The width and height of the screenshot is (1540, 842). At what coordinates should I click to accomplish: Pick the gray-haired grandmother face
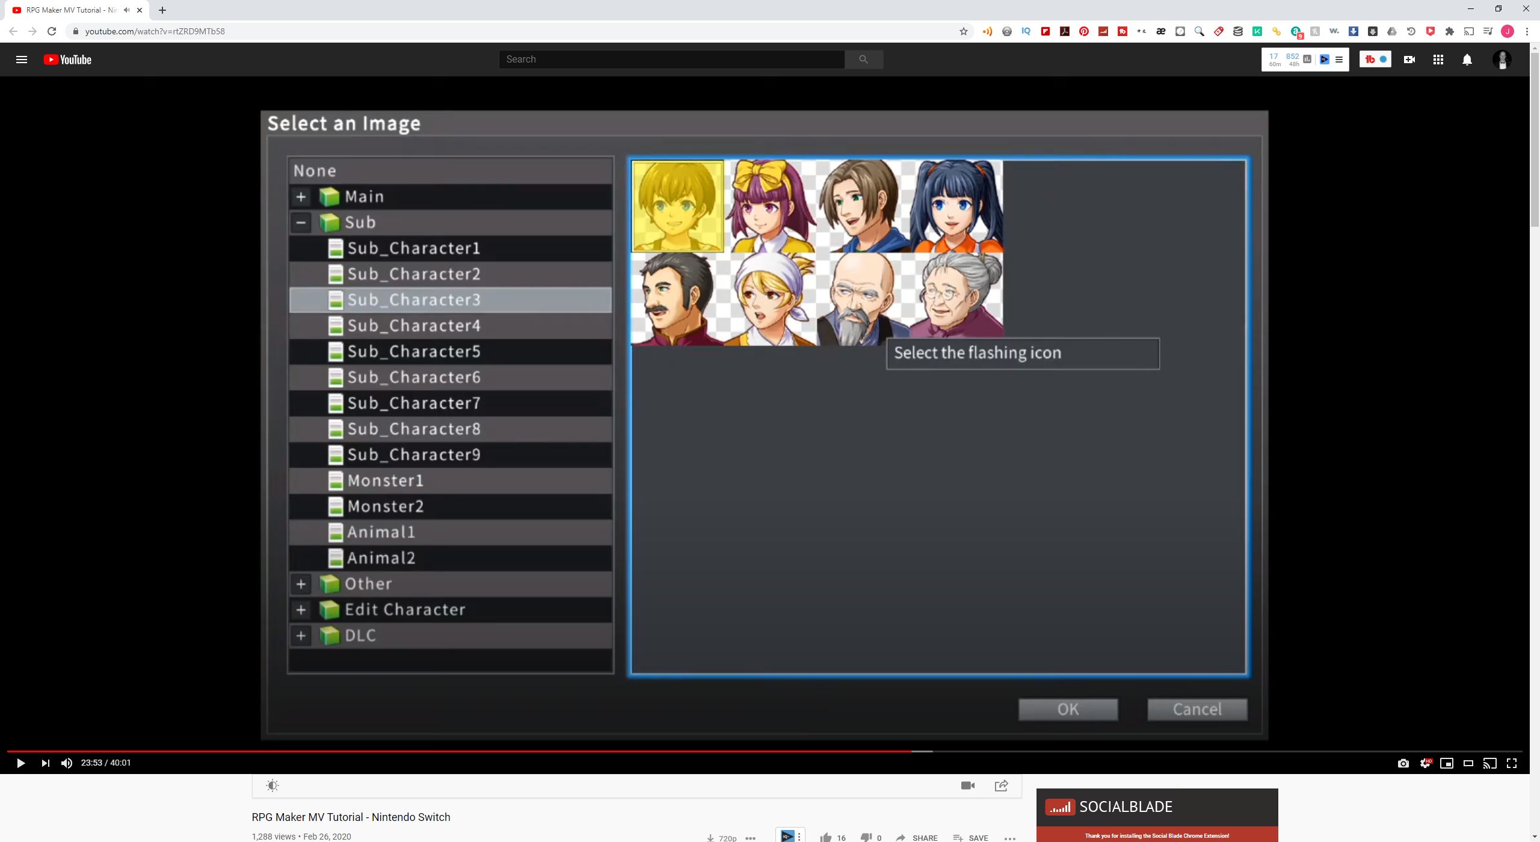click(x=956, y=296)
